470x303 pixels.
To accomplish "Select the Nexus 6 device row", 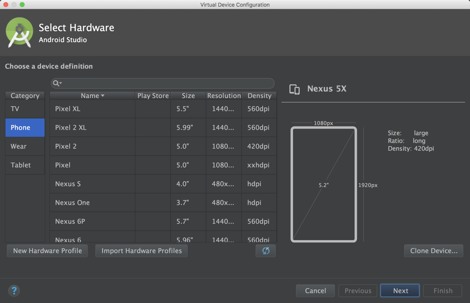I will 163,237.
